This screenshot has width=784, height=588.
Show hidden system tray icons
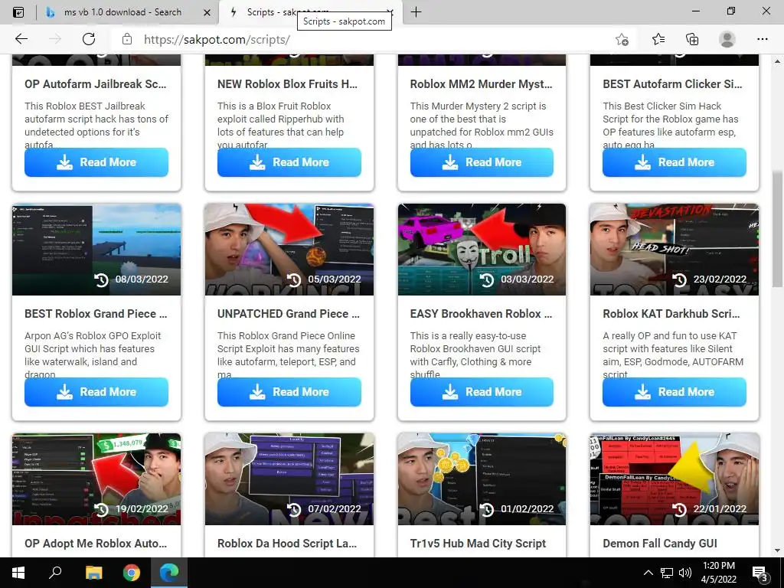648,573
